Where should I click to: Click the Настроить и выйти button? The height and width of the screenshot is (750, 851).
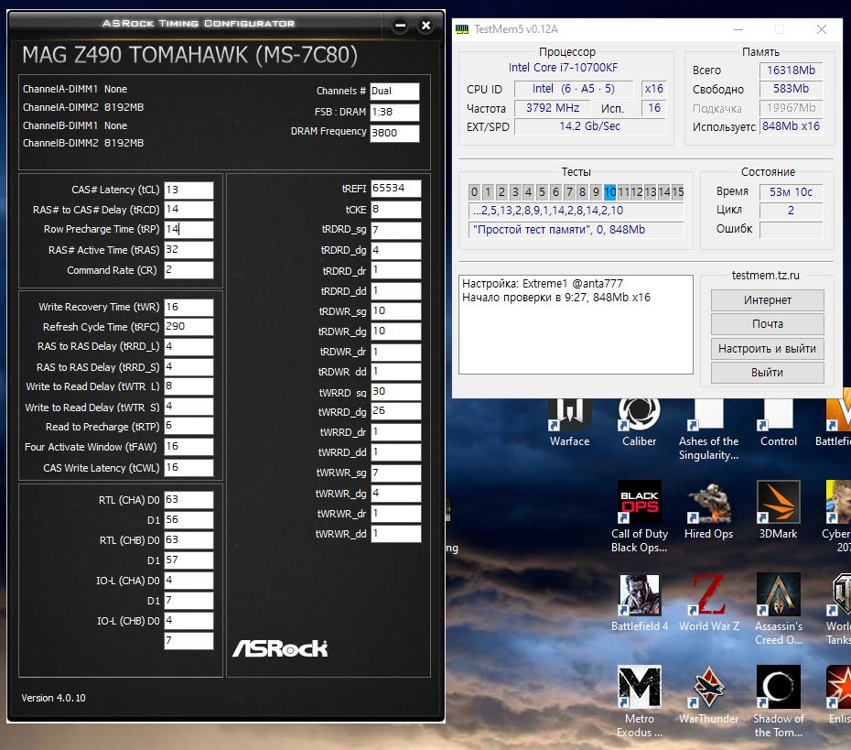[768, 348]
